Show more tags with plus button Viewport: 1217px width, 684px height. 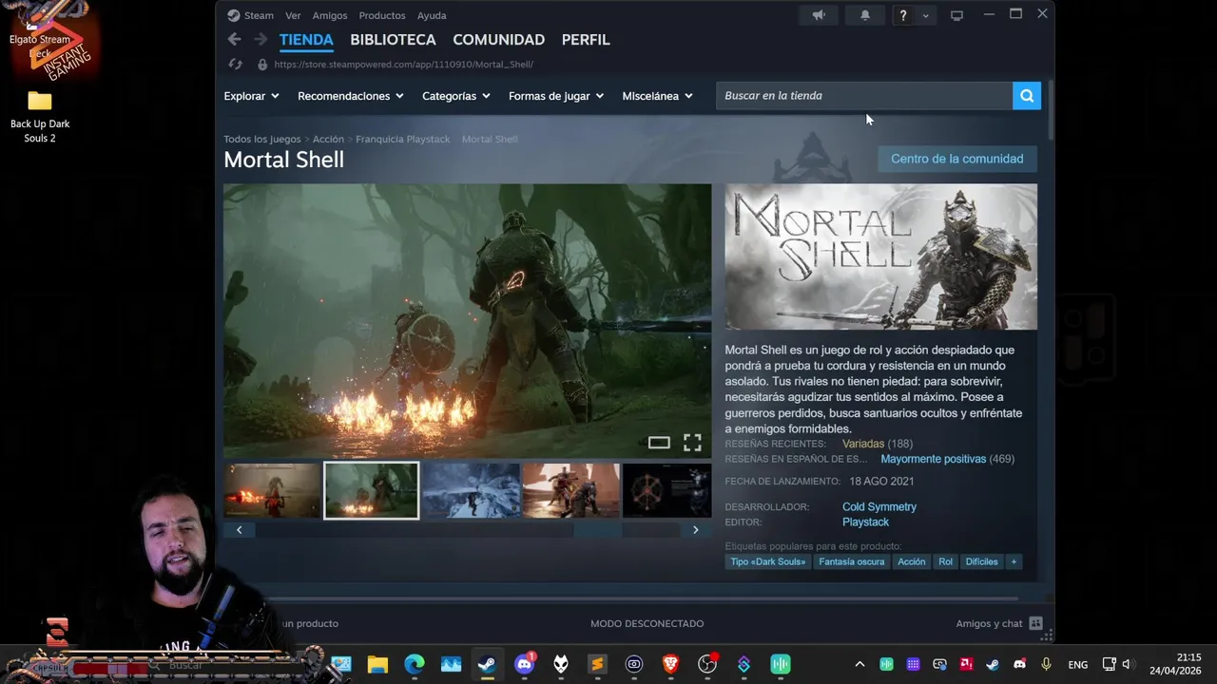click(x=1014, y=561)
